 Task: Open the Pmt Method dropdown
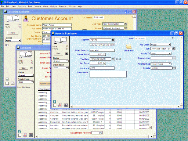161,64
